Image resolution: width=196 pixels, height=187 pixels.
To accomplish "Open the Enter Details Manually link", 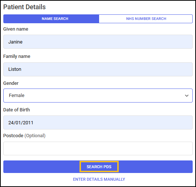I will pyautogui.click(x=99, y=179).
